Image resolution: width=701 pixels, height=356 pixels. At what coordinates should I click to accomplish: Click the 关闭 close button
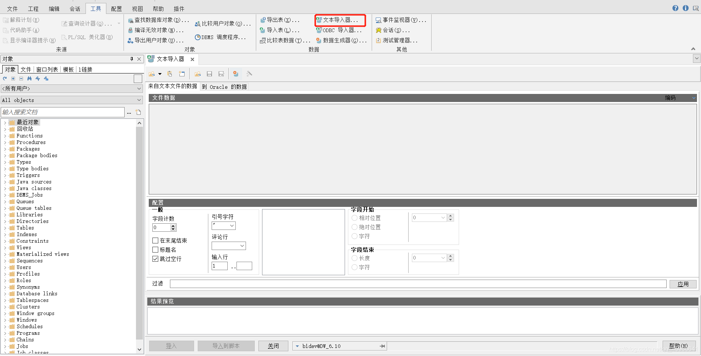click(x=273, y=346)
